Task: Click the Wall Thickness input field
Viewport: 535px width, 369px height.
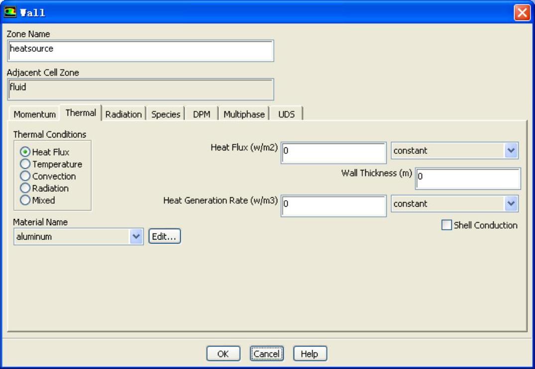Action: click(x=468, y=179)
